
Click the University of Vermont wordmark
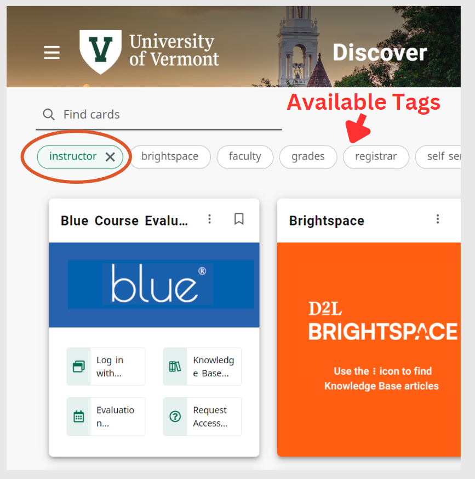click(174, 50)
